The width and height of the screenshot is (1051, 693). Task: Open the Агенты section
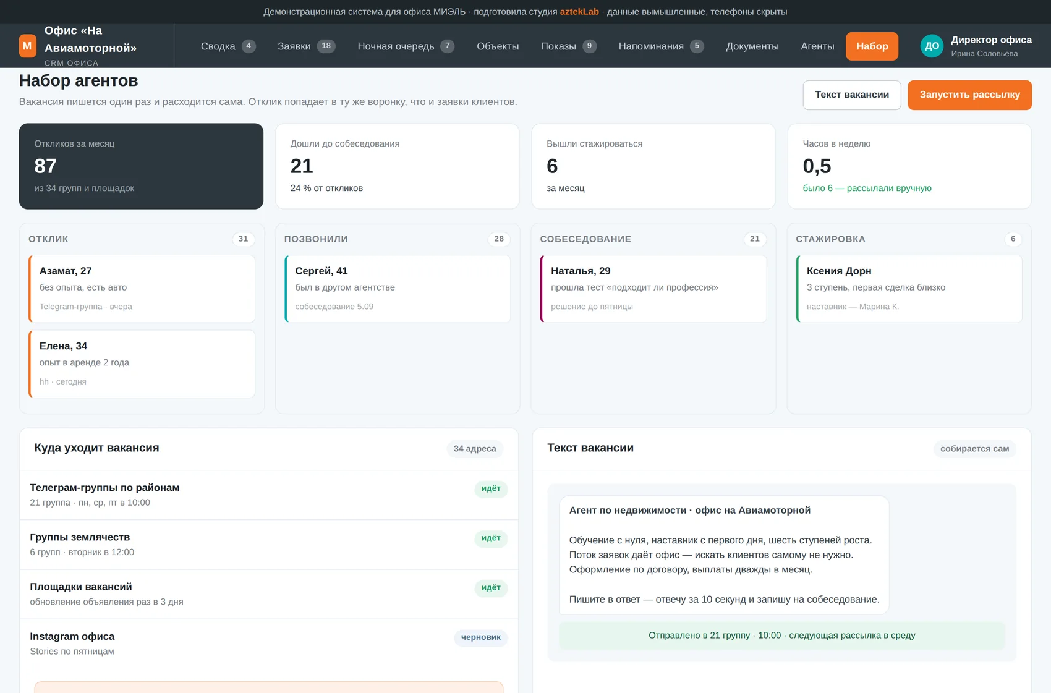(x=817, y=46)
